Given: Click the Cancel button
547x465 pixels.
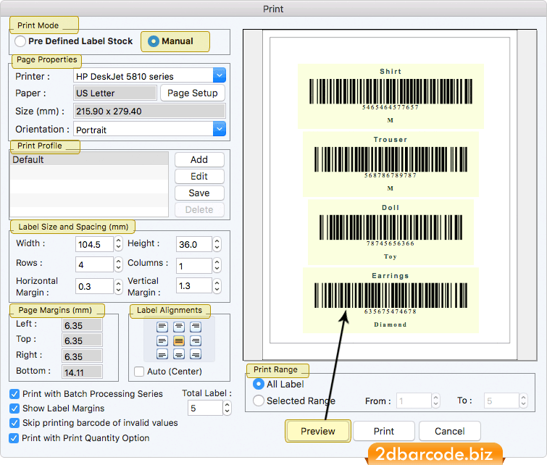Looking at the screenshot, I should [x=450, y=431].
